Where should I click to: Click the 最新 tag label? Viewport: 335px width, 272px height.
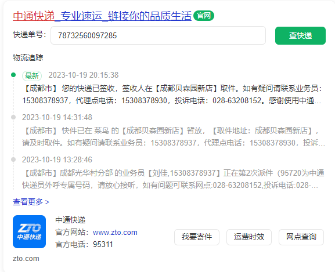coord(32,76)
